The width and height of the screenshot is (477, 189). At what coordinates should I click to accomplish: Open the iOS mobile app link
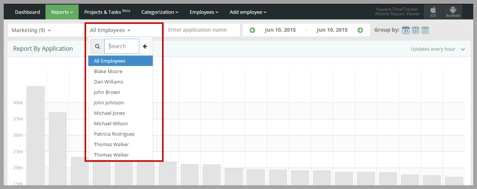433,12
